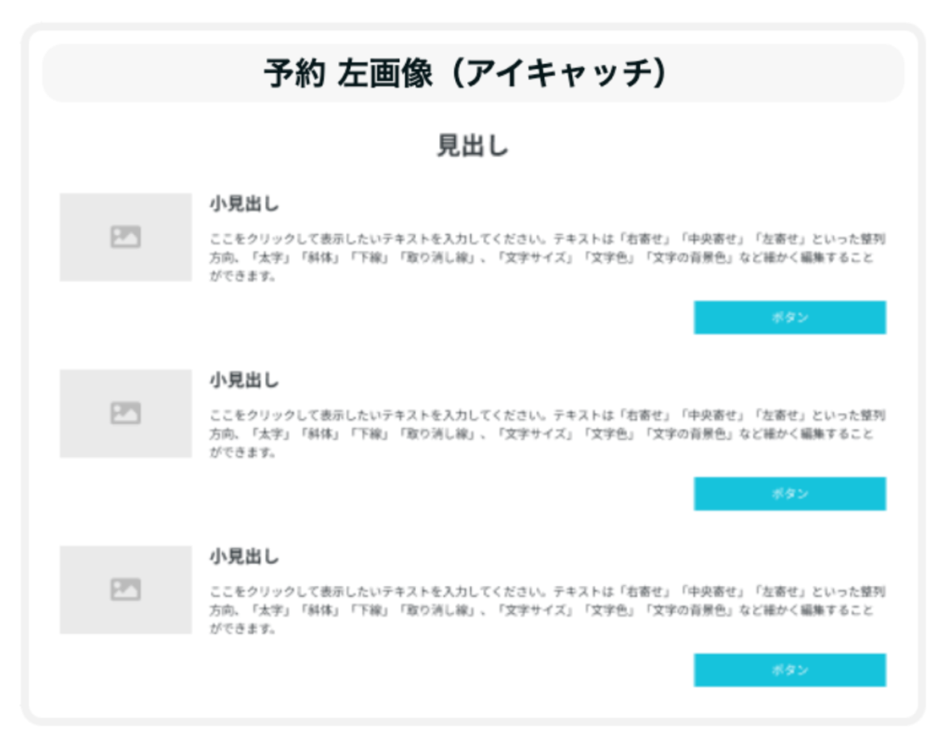The width and height of the screenshot is (951, 755).
Task: Click the picture icon in the second placeholder
Action: pos(125,413)
